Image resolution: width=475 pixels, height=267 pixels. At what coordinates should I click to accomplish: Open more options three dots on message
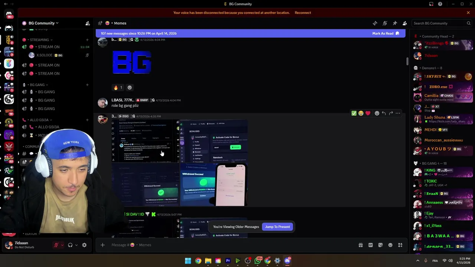[x=398, y=113]
